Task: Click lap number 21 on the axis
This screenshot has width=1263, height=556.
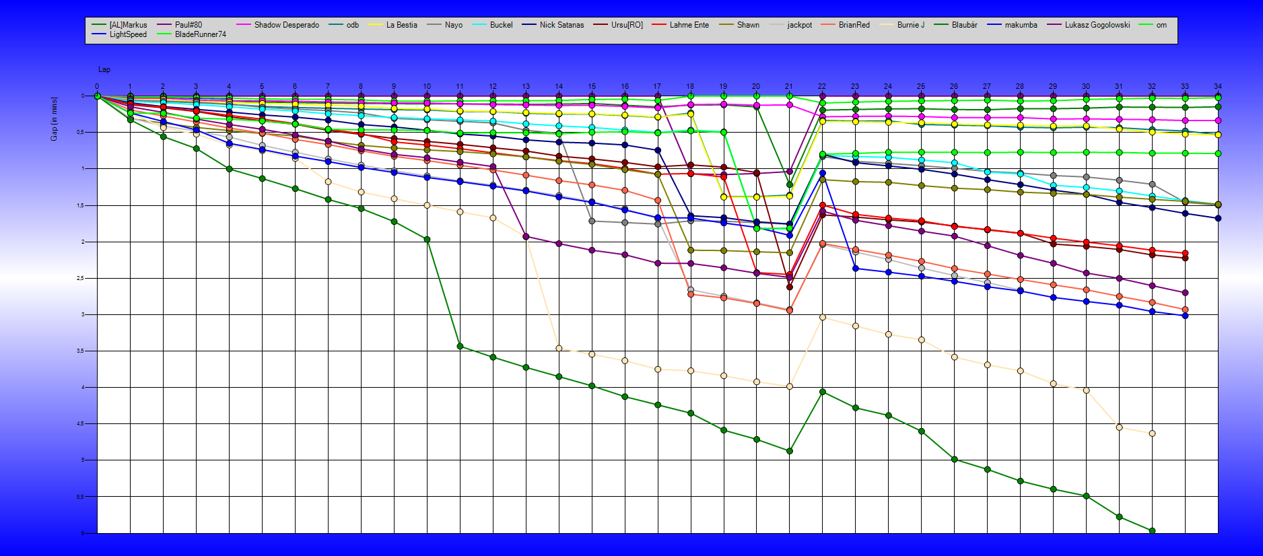Action: tap(789, 86)
